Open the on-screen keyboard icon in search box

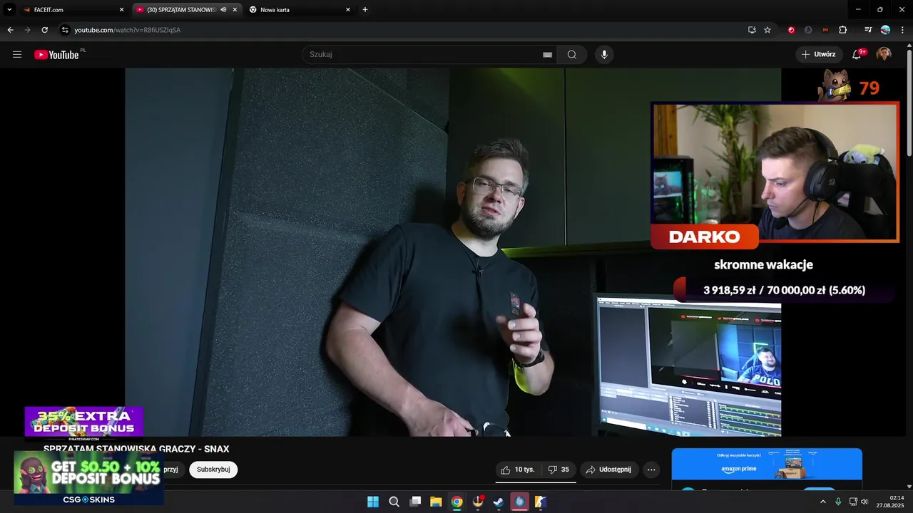tap(547, 55)
